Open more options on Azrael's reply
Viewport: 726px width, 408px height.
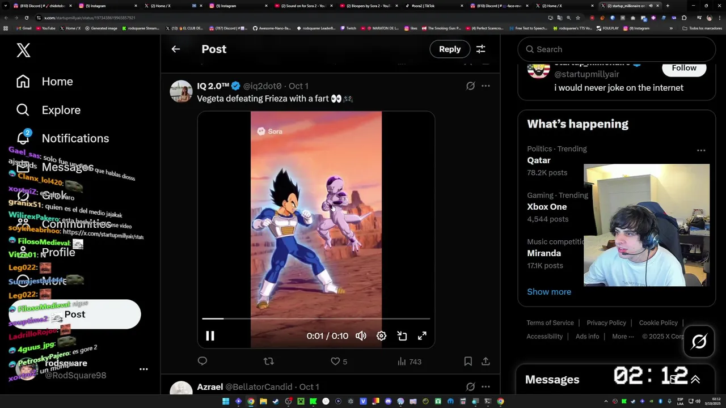point(486,387)
